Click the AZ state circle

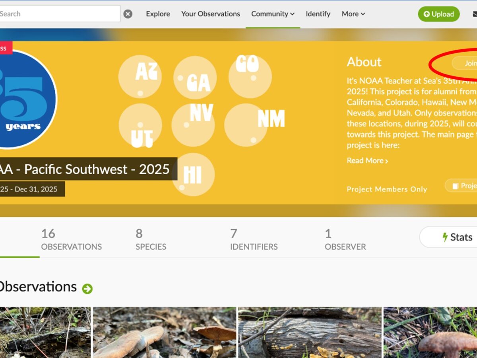140,76
